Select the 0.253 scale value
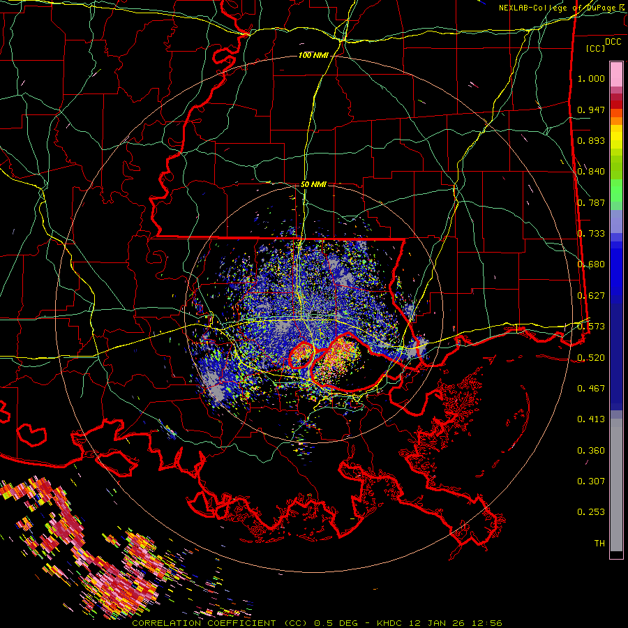Screen dimensions: 628x628 point(591,512)
